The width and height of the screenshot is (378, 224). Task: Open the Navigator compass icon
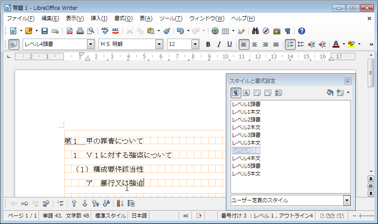point(266,31)
